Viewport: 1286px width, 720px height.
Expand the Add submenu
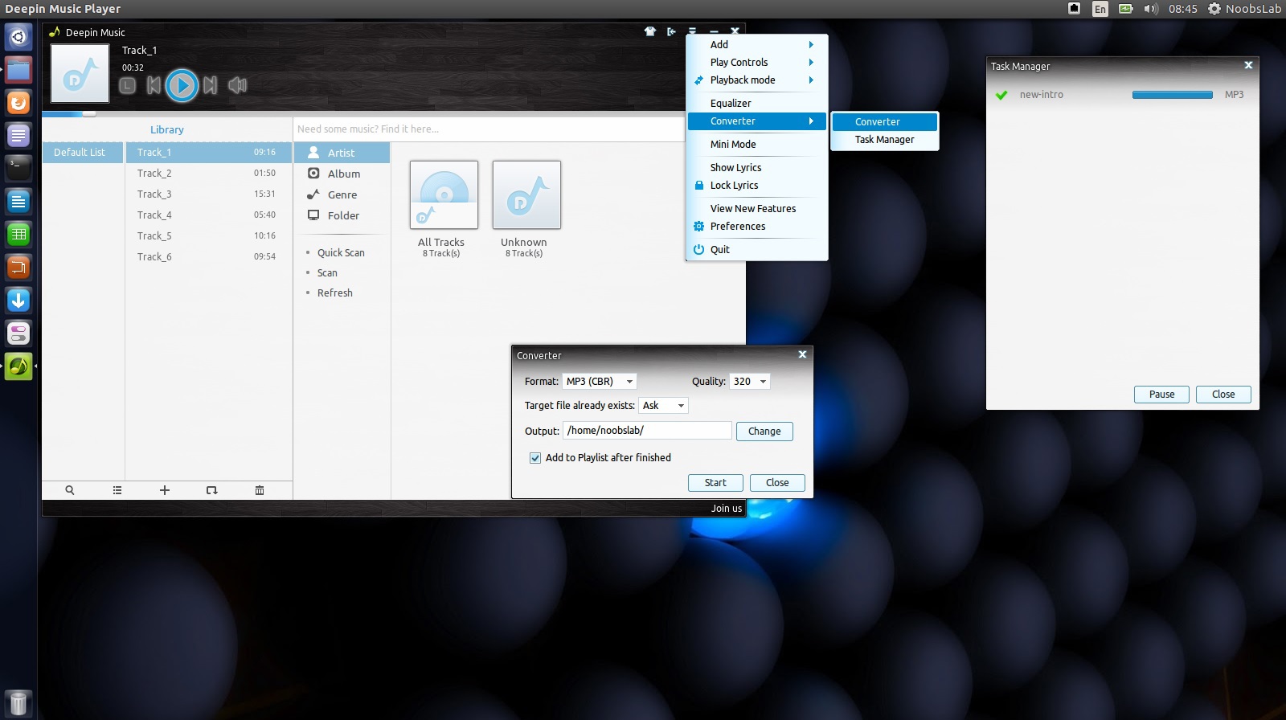point(757,44)
